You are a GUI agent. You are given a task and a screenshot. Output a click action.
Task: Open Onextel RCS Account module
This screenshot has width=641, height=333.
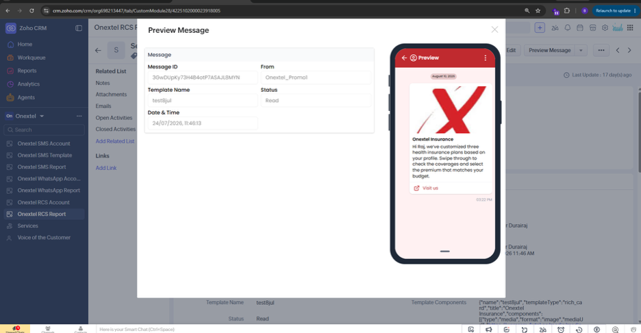(43, 203)
